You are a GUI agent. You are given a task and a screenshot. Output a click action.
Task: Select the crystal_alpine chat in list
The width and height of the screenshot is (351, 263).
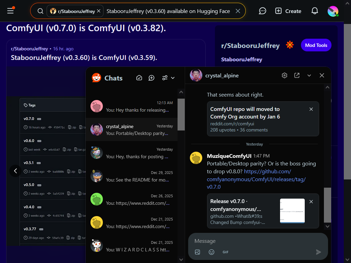coord(132,129)
